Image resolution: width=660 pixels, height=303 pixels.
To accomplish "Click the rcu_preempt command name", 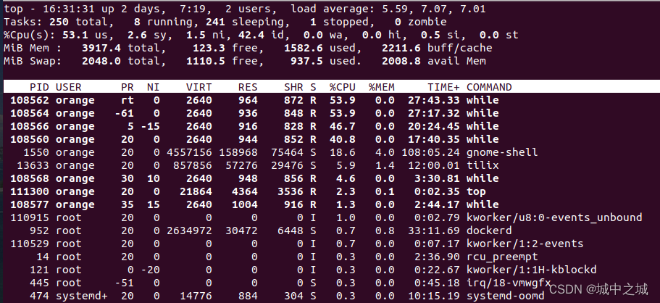I will point(502,257).
